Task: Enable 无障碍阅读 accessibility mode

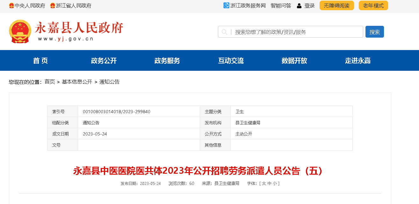Action: pyautogui.click(x=336, y=5)
